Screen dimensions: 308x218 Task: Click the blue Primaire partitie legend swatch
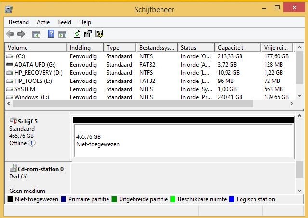64,199
